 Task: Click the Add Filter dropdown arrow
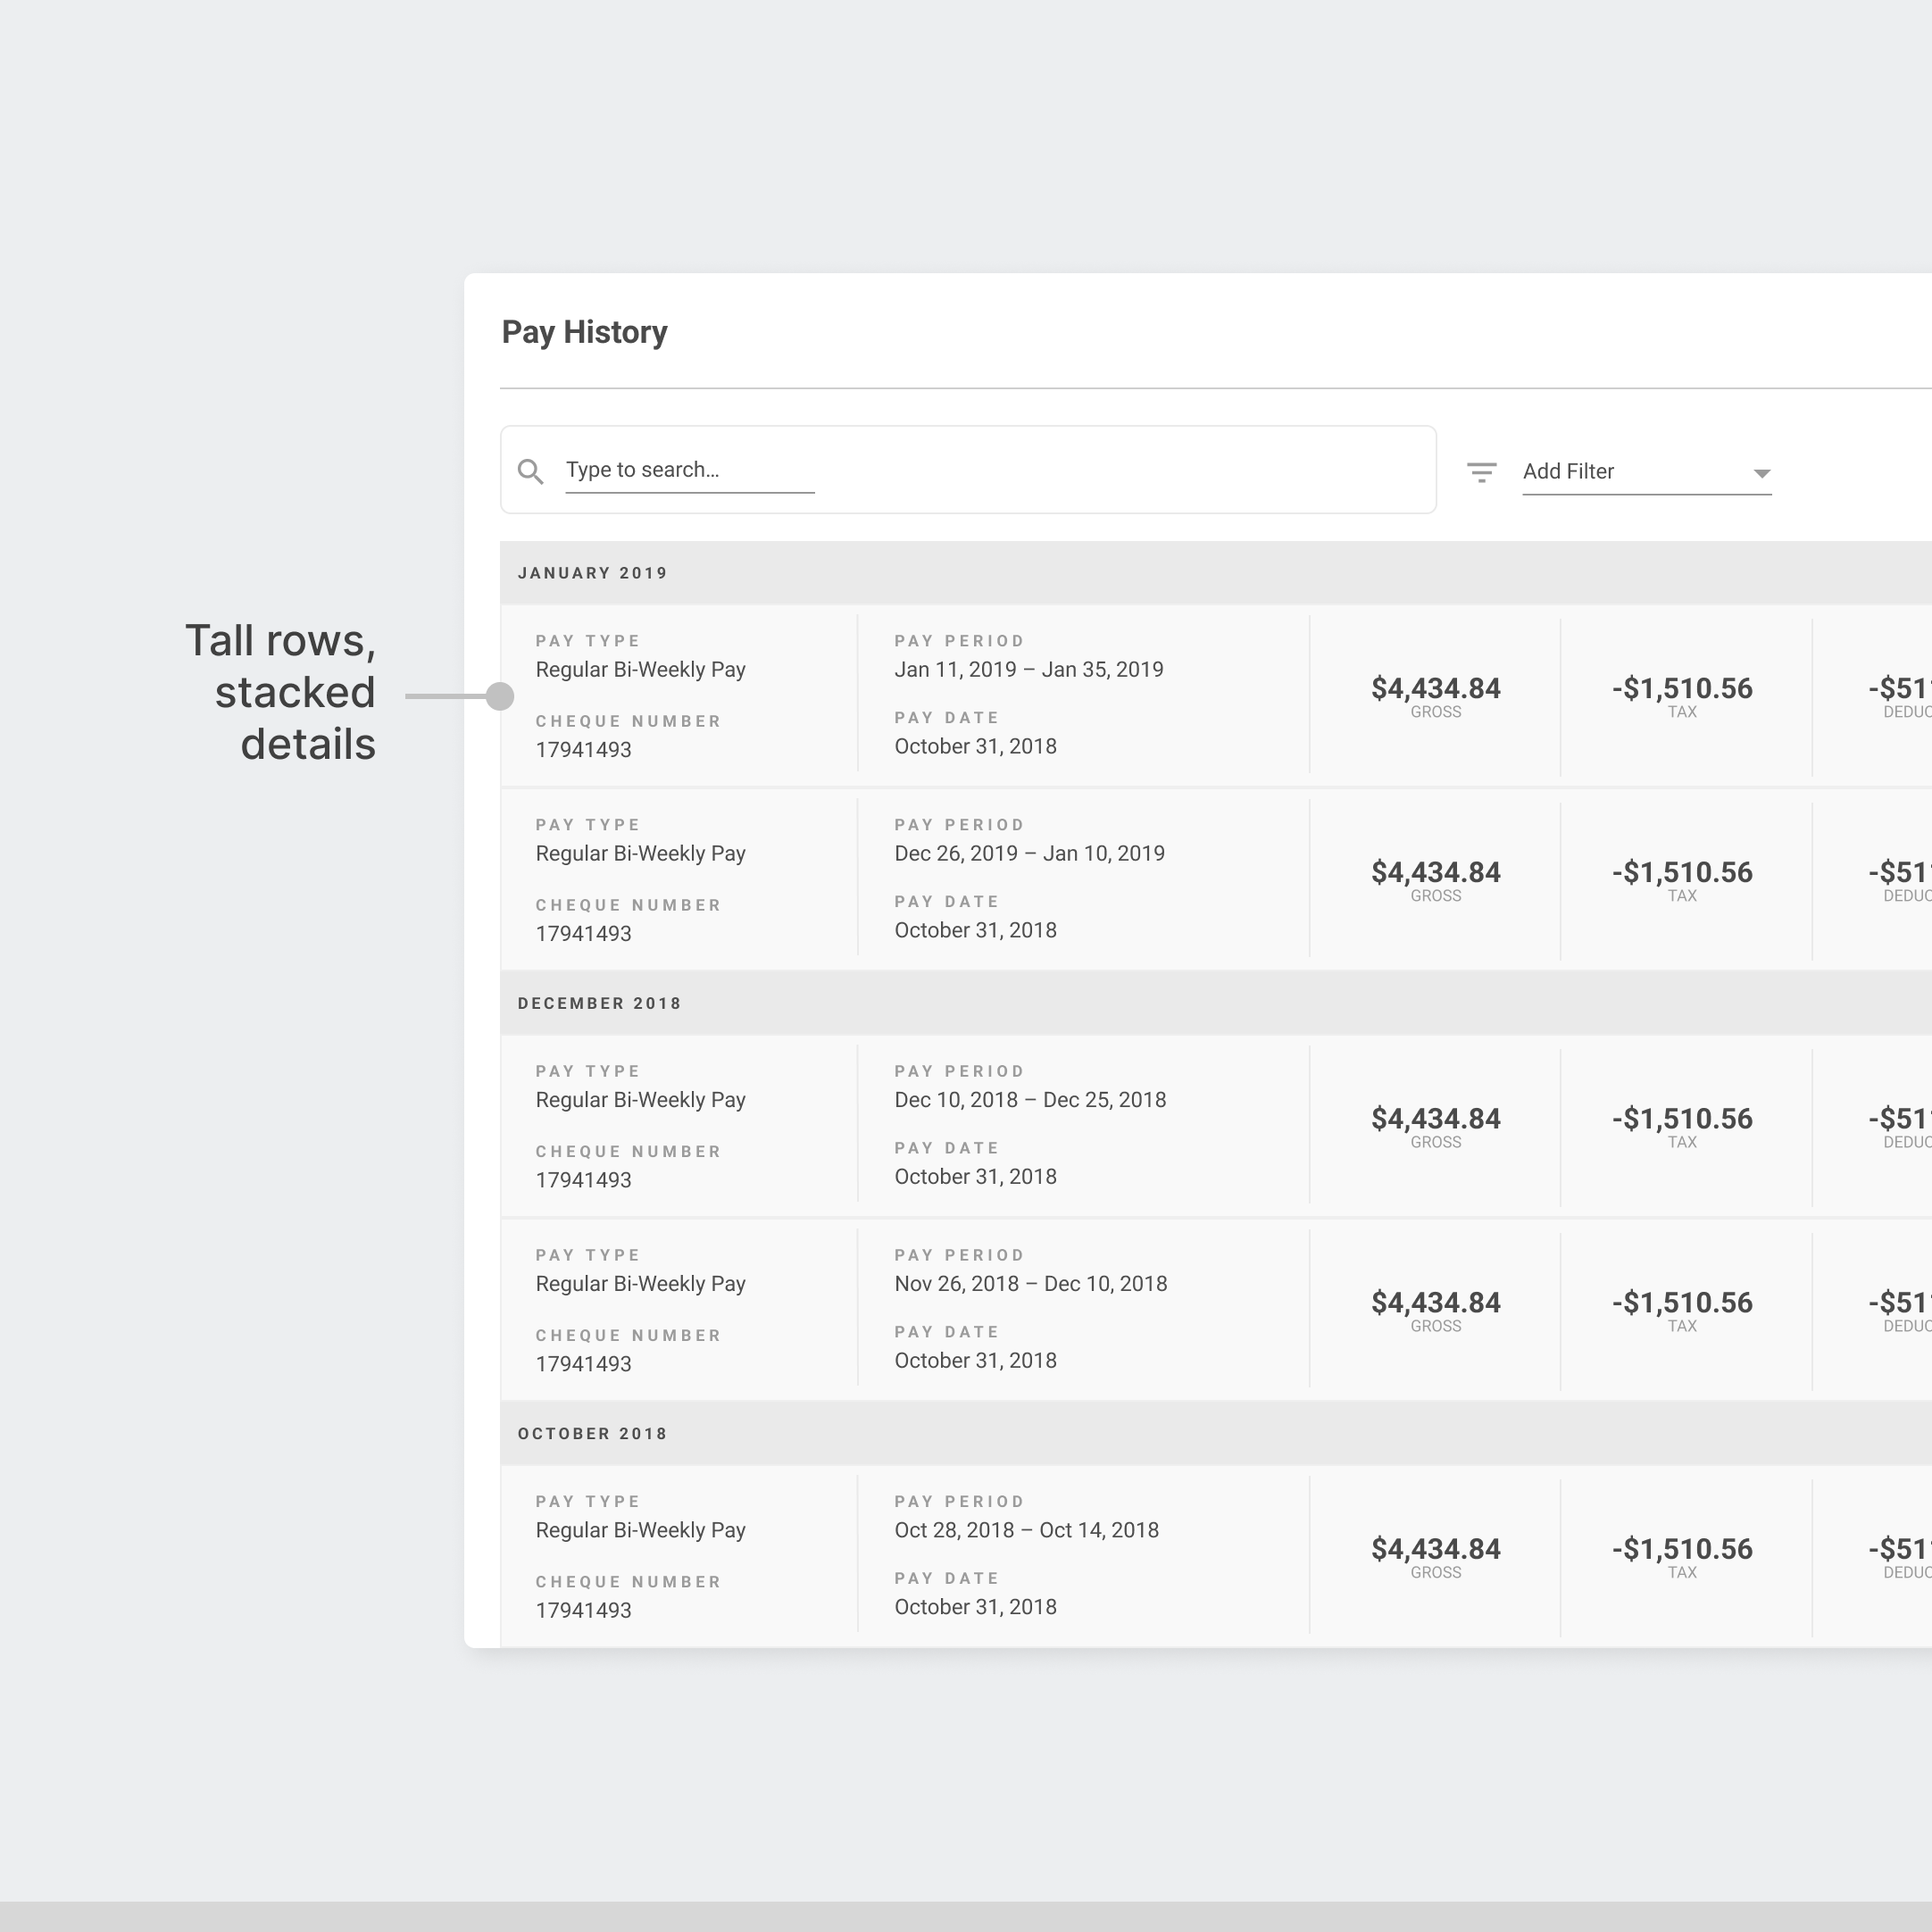tap(1761, 473)
